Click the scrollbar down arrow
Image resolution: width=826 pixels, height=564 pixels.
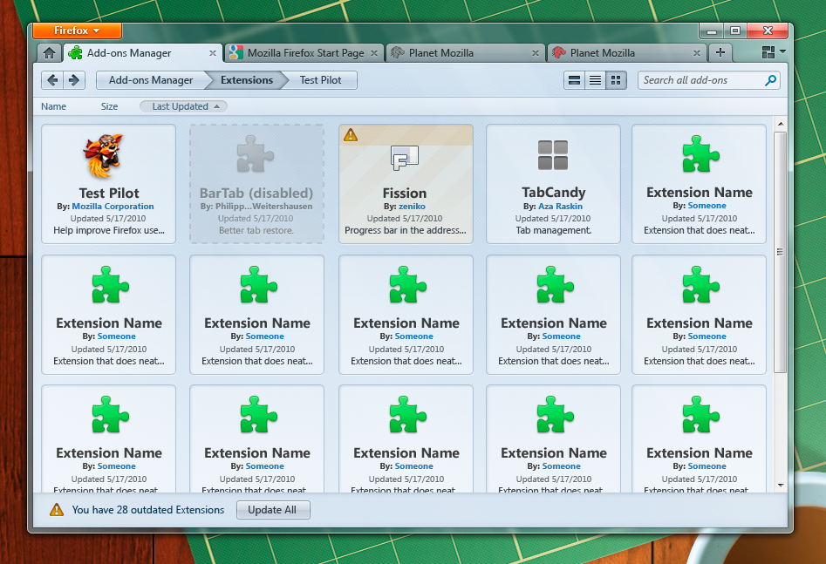(x=781, y=486)
